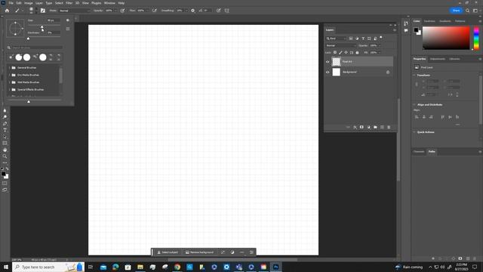Click the Search Brushes field
The height and width of the screenshot is (272, 483).
click(37, 48)
